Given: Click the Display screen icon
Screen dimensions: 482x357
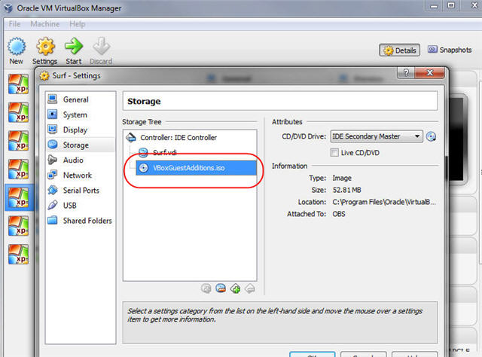Looking at the screenshot, I should 53,129.
